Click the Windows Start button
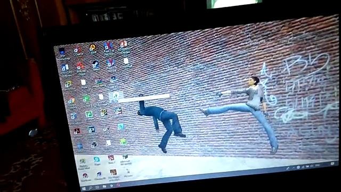Screen dimensions: 341x192 pyautogui.click(x=84, y=189)
